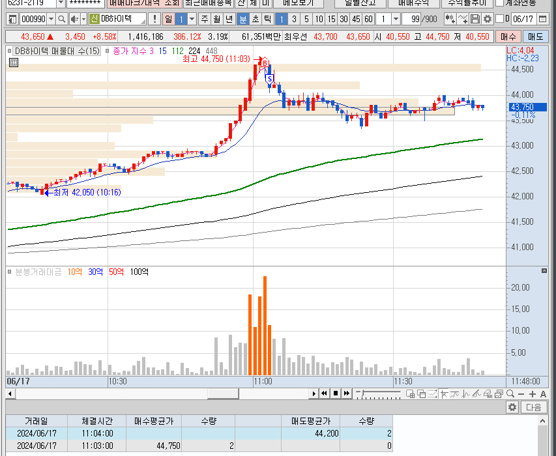Toggle the checkbox labeled D beside date

[x=499, y=19]
